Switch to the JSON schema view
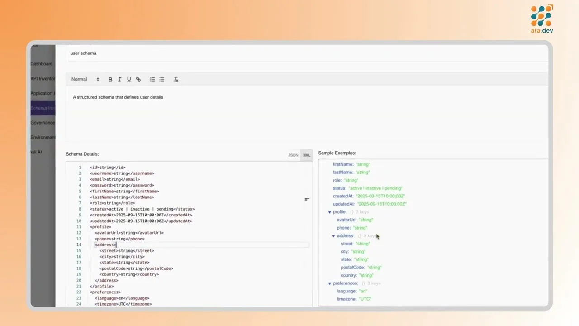 [x=293, y=155]
